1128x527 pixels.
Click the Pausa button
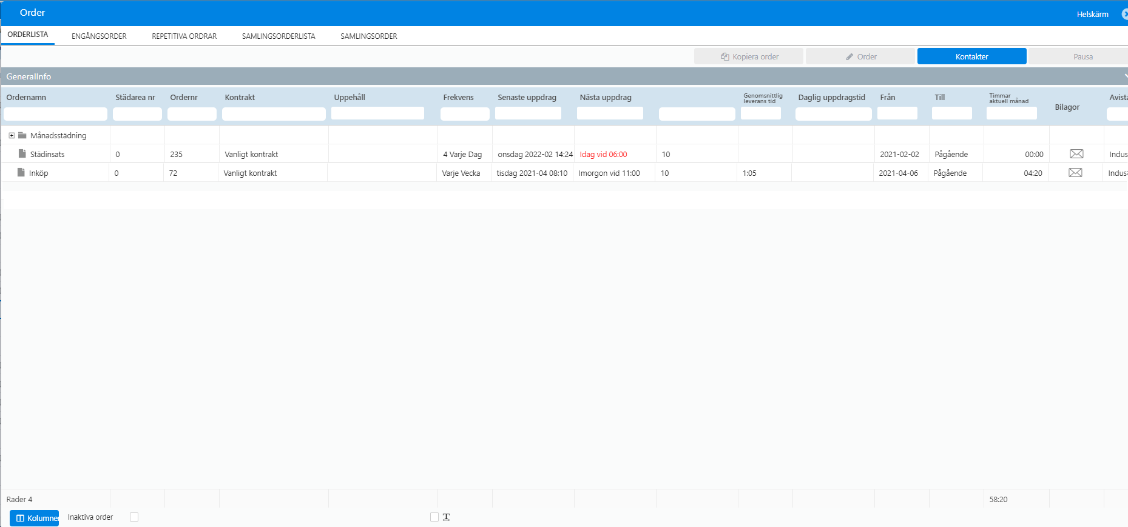pos(1078,56)
